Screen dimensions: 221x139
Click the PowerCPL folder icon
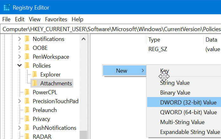(27, 92)
